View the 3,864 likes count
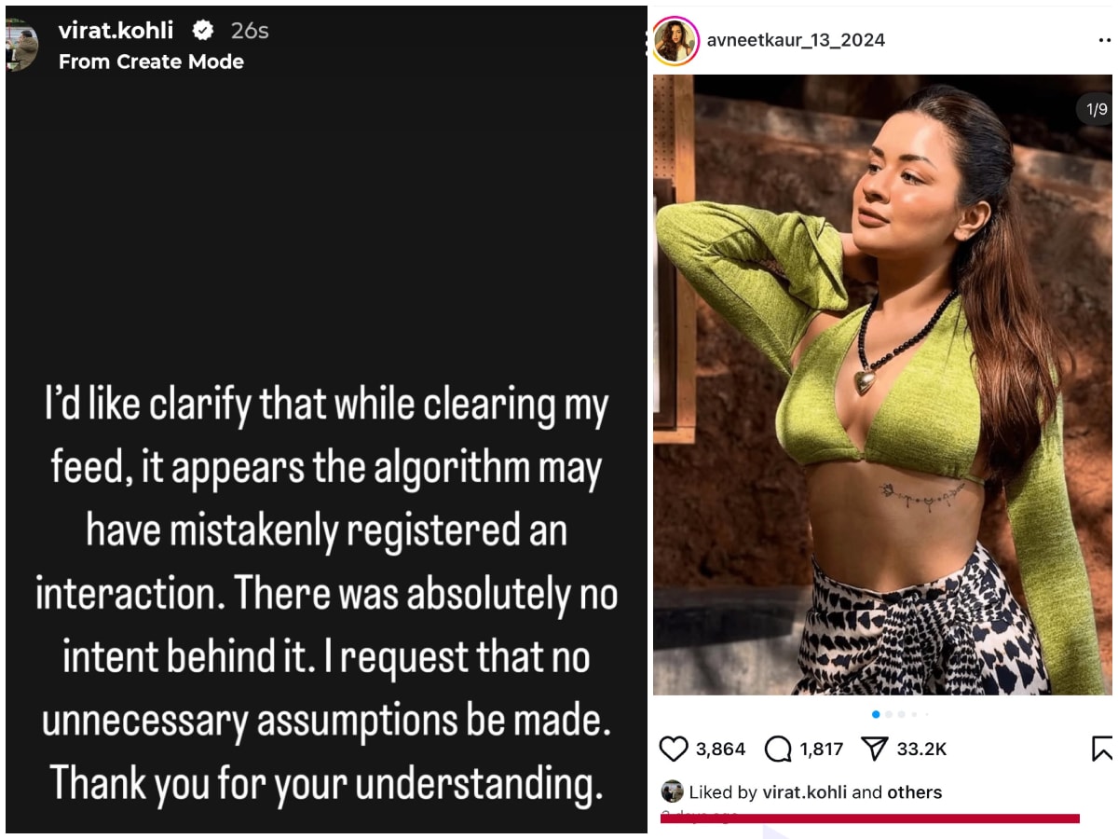This screenshot has width=1118, height=839. [x=720, y=749]
